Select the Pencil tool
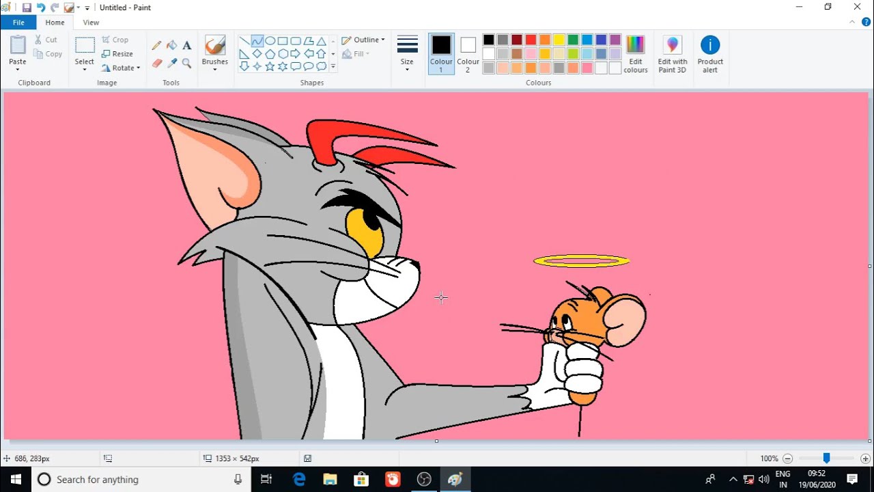Image resolution: width=874 pixels, height=492 pixels. coord(156,46)
